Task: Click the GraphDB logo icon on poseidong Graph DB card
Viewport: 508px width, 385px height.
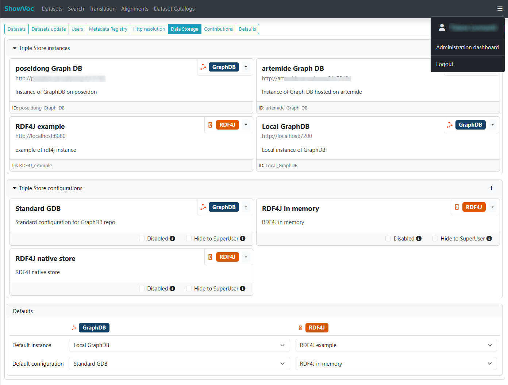Action: (203, 67)
